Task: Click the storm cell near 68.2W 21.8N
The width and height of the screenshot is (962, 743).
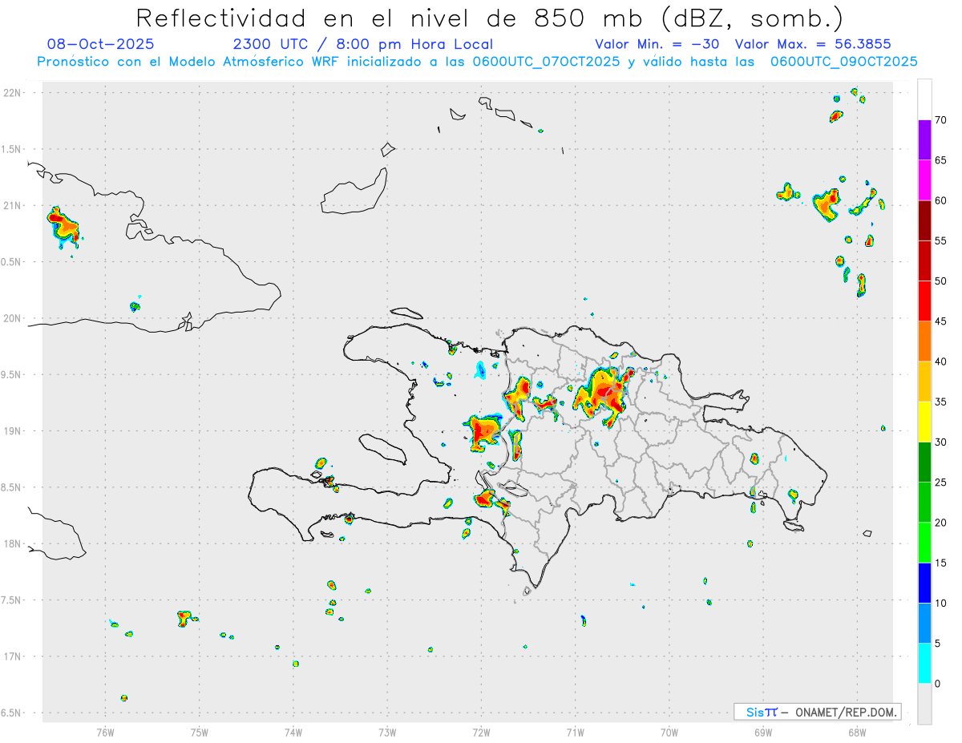Action: (836, 116)
